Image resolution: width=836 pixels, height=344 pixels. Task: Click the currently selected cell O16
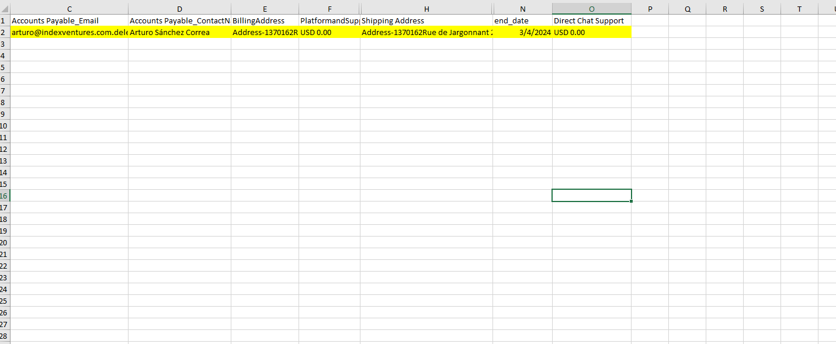pos(591,196)
